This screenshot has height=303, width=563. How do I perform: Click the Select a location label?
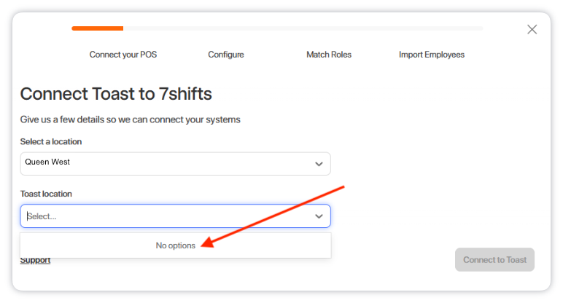(51, 141)
